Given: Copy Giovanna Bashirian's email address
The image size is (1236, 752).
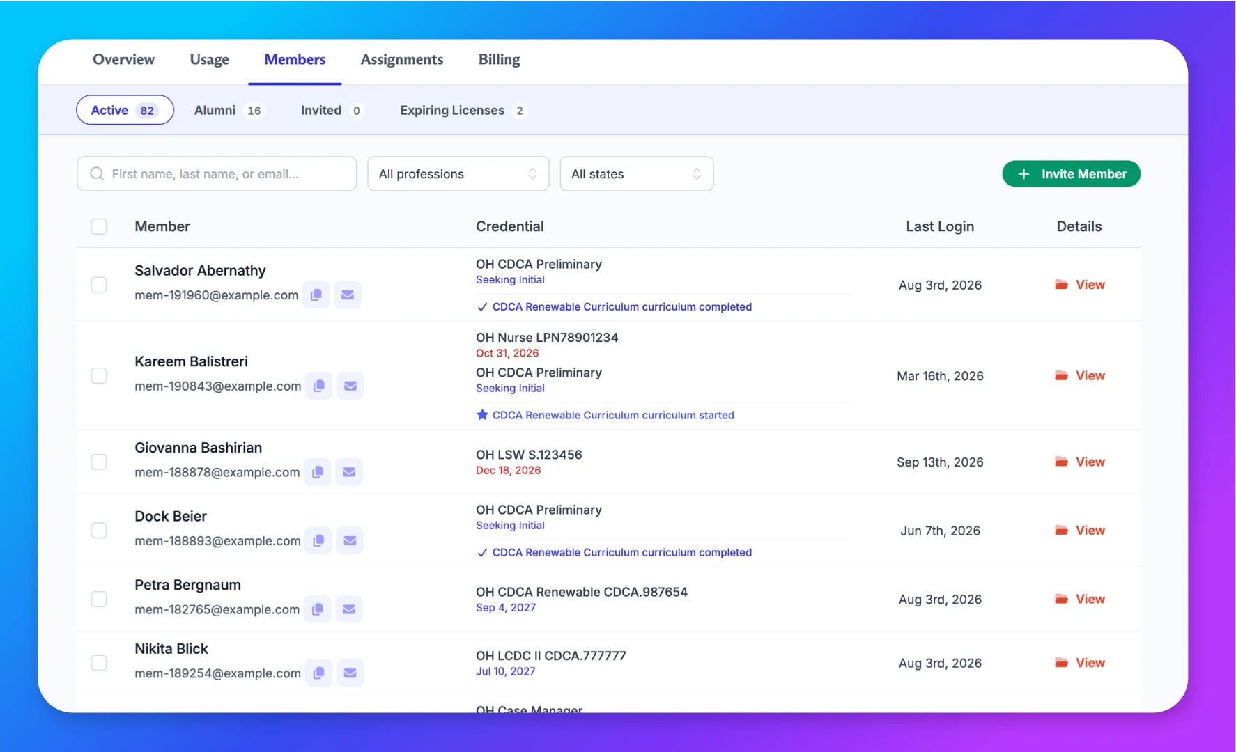Looking at the screenshot, I should (318, 472).
